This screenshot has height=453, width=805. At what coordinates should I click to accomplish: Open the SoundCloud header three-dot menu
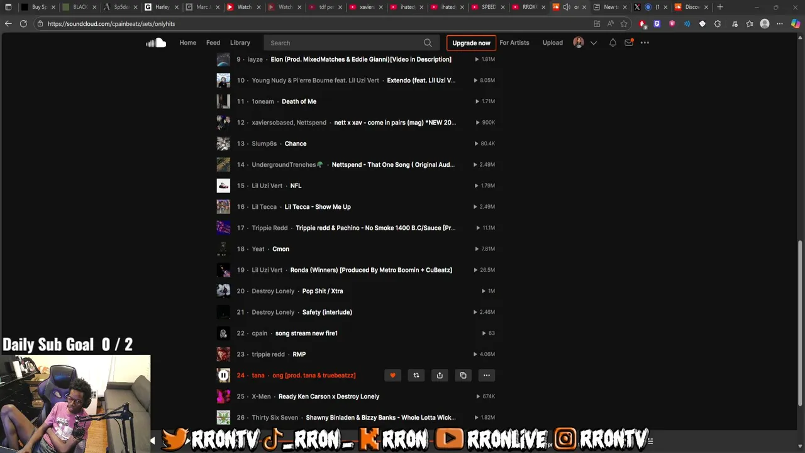pos(645,43)
